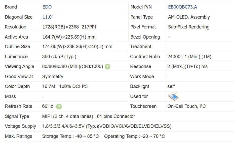
Task: Click the Sub-Pixel Rendering pixel format value
Action: tap(188, 27)
